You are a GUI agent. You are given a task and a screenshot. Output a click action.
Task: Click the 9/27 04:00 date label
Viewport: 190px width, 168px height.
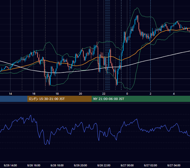click(174, 165)
